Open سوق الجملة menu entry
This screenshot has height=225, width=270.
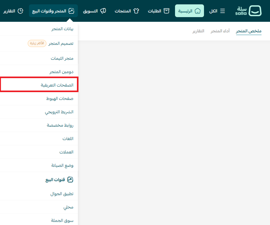tap(39, 220)
